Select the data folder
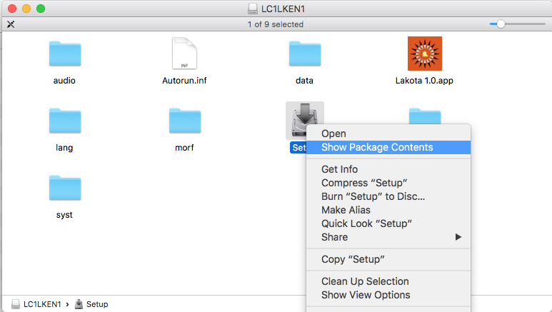 [x=305, y=54]
